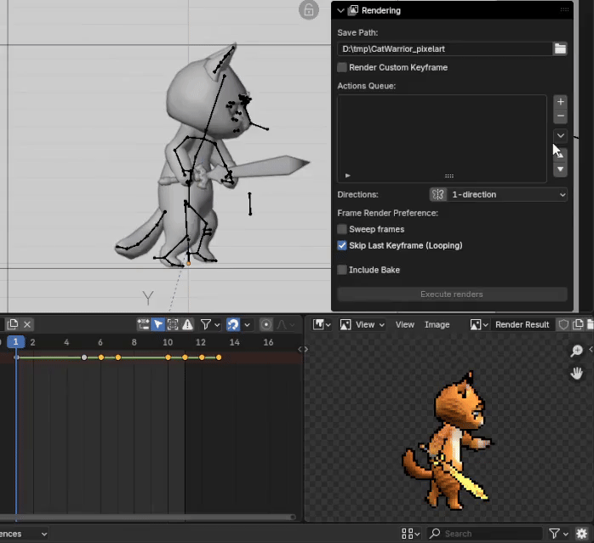The image size is (594, 543).
Task: Collapse the Rendering panel
Action: coord(341,10)
